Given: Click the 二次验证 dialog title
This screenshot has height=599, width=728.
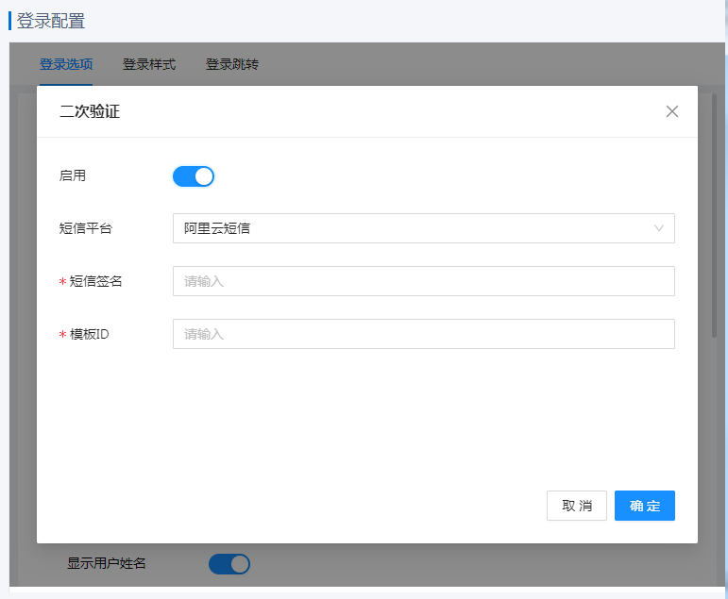Looking at the screenshot, I should [x=90, y=112].
